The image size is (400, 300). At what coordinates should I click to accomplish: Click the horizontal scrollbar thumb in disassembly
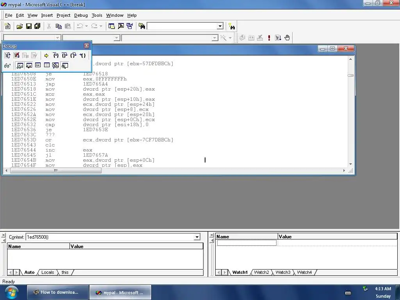click(x=55, y=171)
